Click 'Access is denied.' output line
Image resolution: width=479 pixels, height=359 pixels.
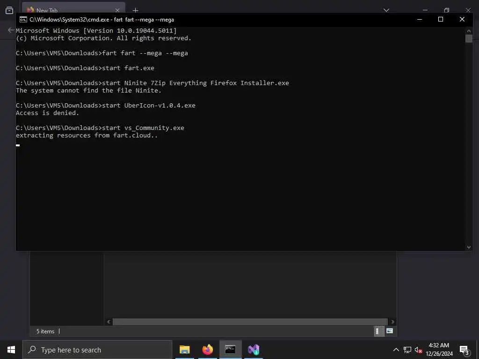47,113
